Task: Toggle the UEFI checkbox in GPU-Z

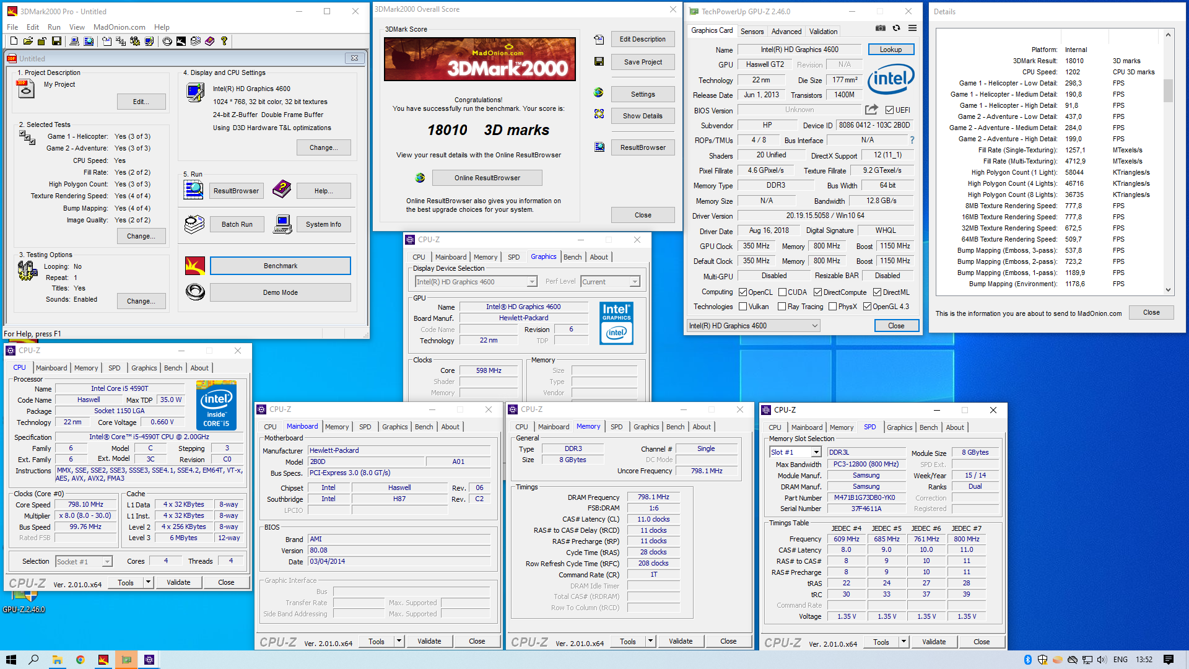Action: click(889, 110)
